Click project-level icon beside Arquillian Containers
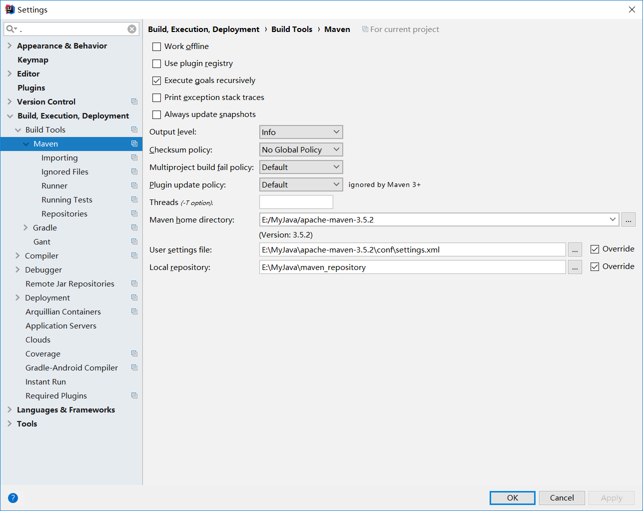 (134, 311)
